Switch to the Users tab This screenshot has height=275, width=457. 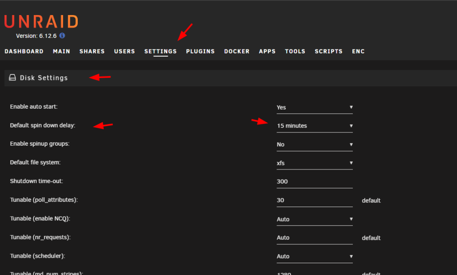(124, 51)
